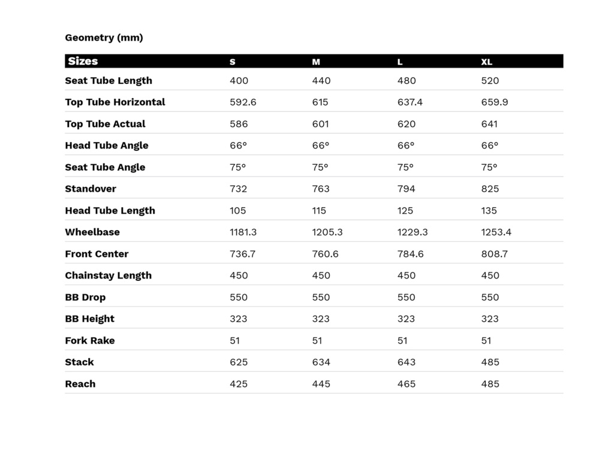614x460 pixels.
Task: Select the 'BB Drop' row label
Action: (85, 297)
